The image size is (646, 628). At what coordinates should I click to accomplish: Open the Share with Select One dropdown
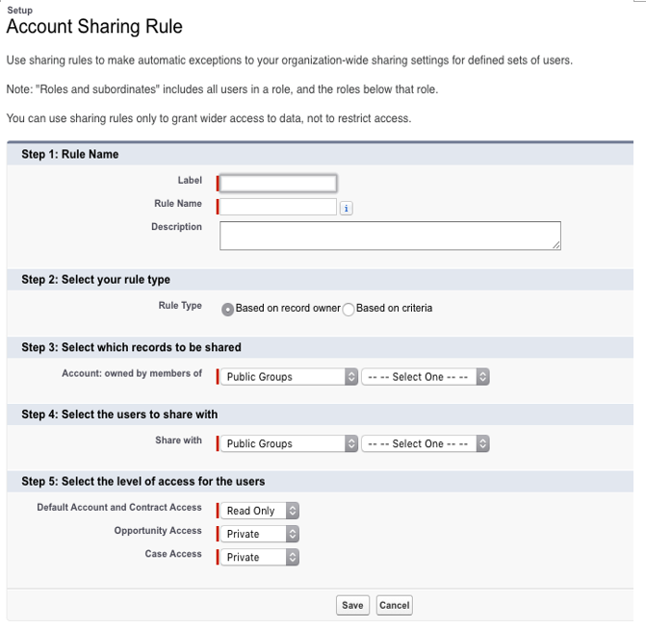426,443
